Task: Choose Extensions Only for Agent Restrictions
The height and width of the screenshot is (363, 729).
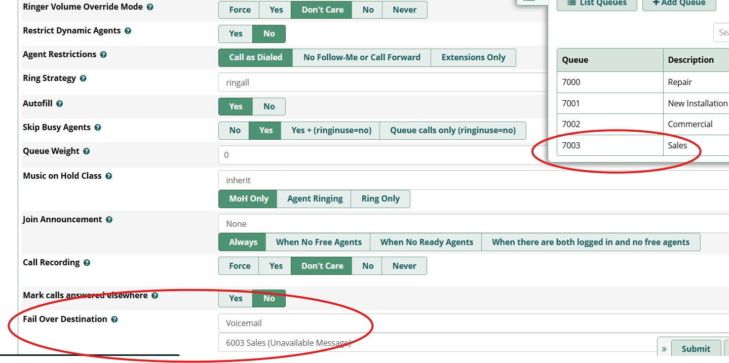Action: tap(473, 58)
